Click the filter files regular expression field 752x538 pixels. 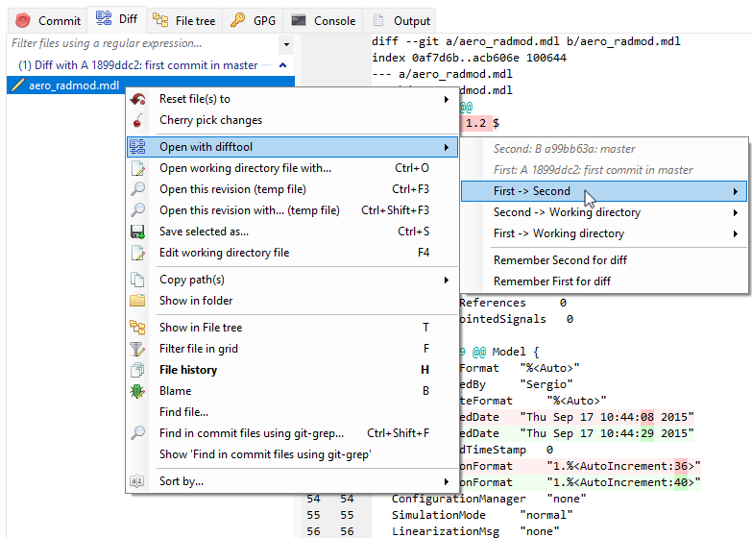pyautogui.click(x=143, y=43)
